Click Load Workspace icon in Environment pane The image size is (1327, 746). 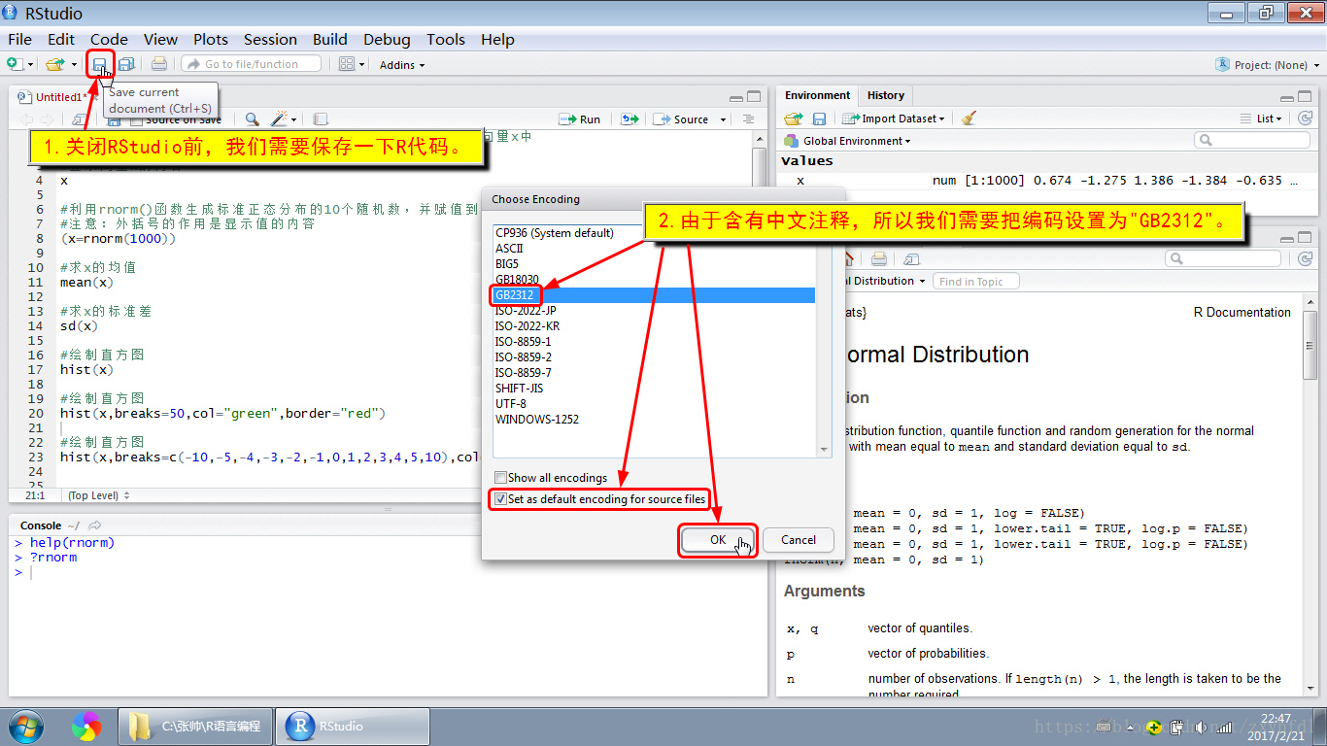tap(794, 119)
